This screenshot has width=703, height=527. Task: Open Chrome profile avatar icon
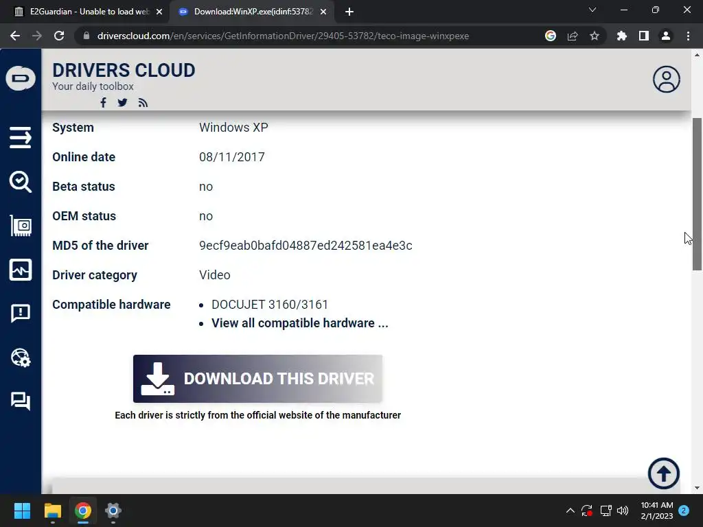tap(666, 36)
